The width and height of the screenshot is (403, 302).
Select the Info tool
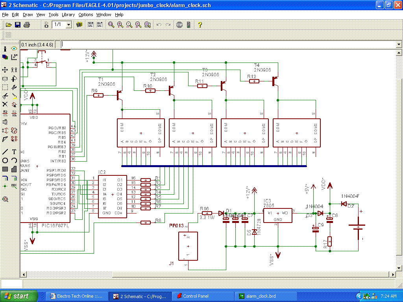[x=5, y=48]
